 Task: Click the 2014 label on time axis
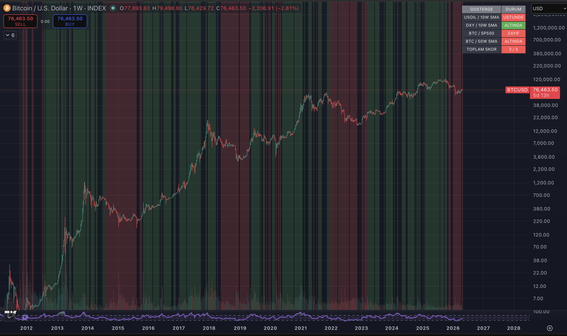tap(87, 328)
